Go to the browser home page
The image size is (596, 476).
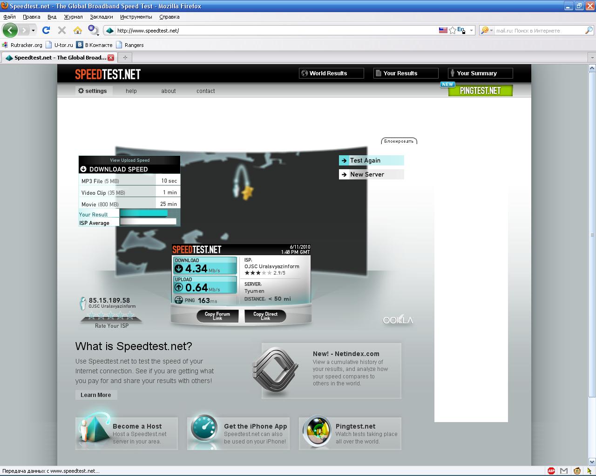[x=78, y=30]
